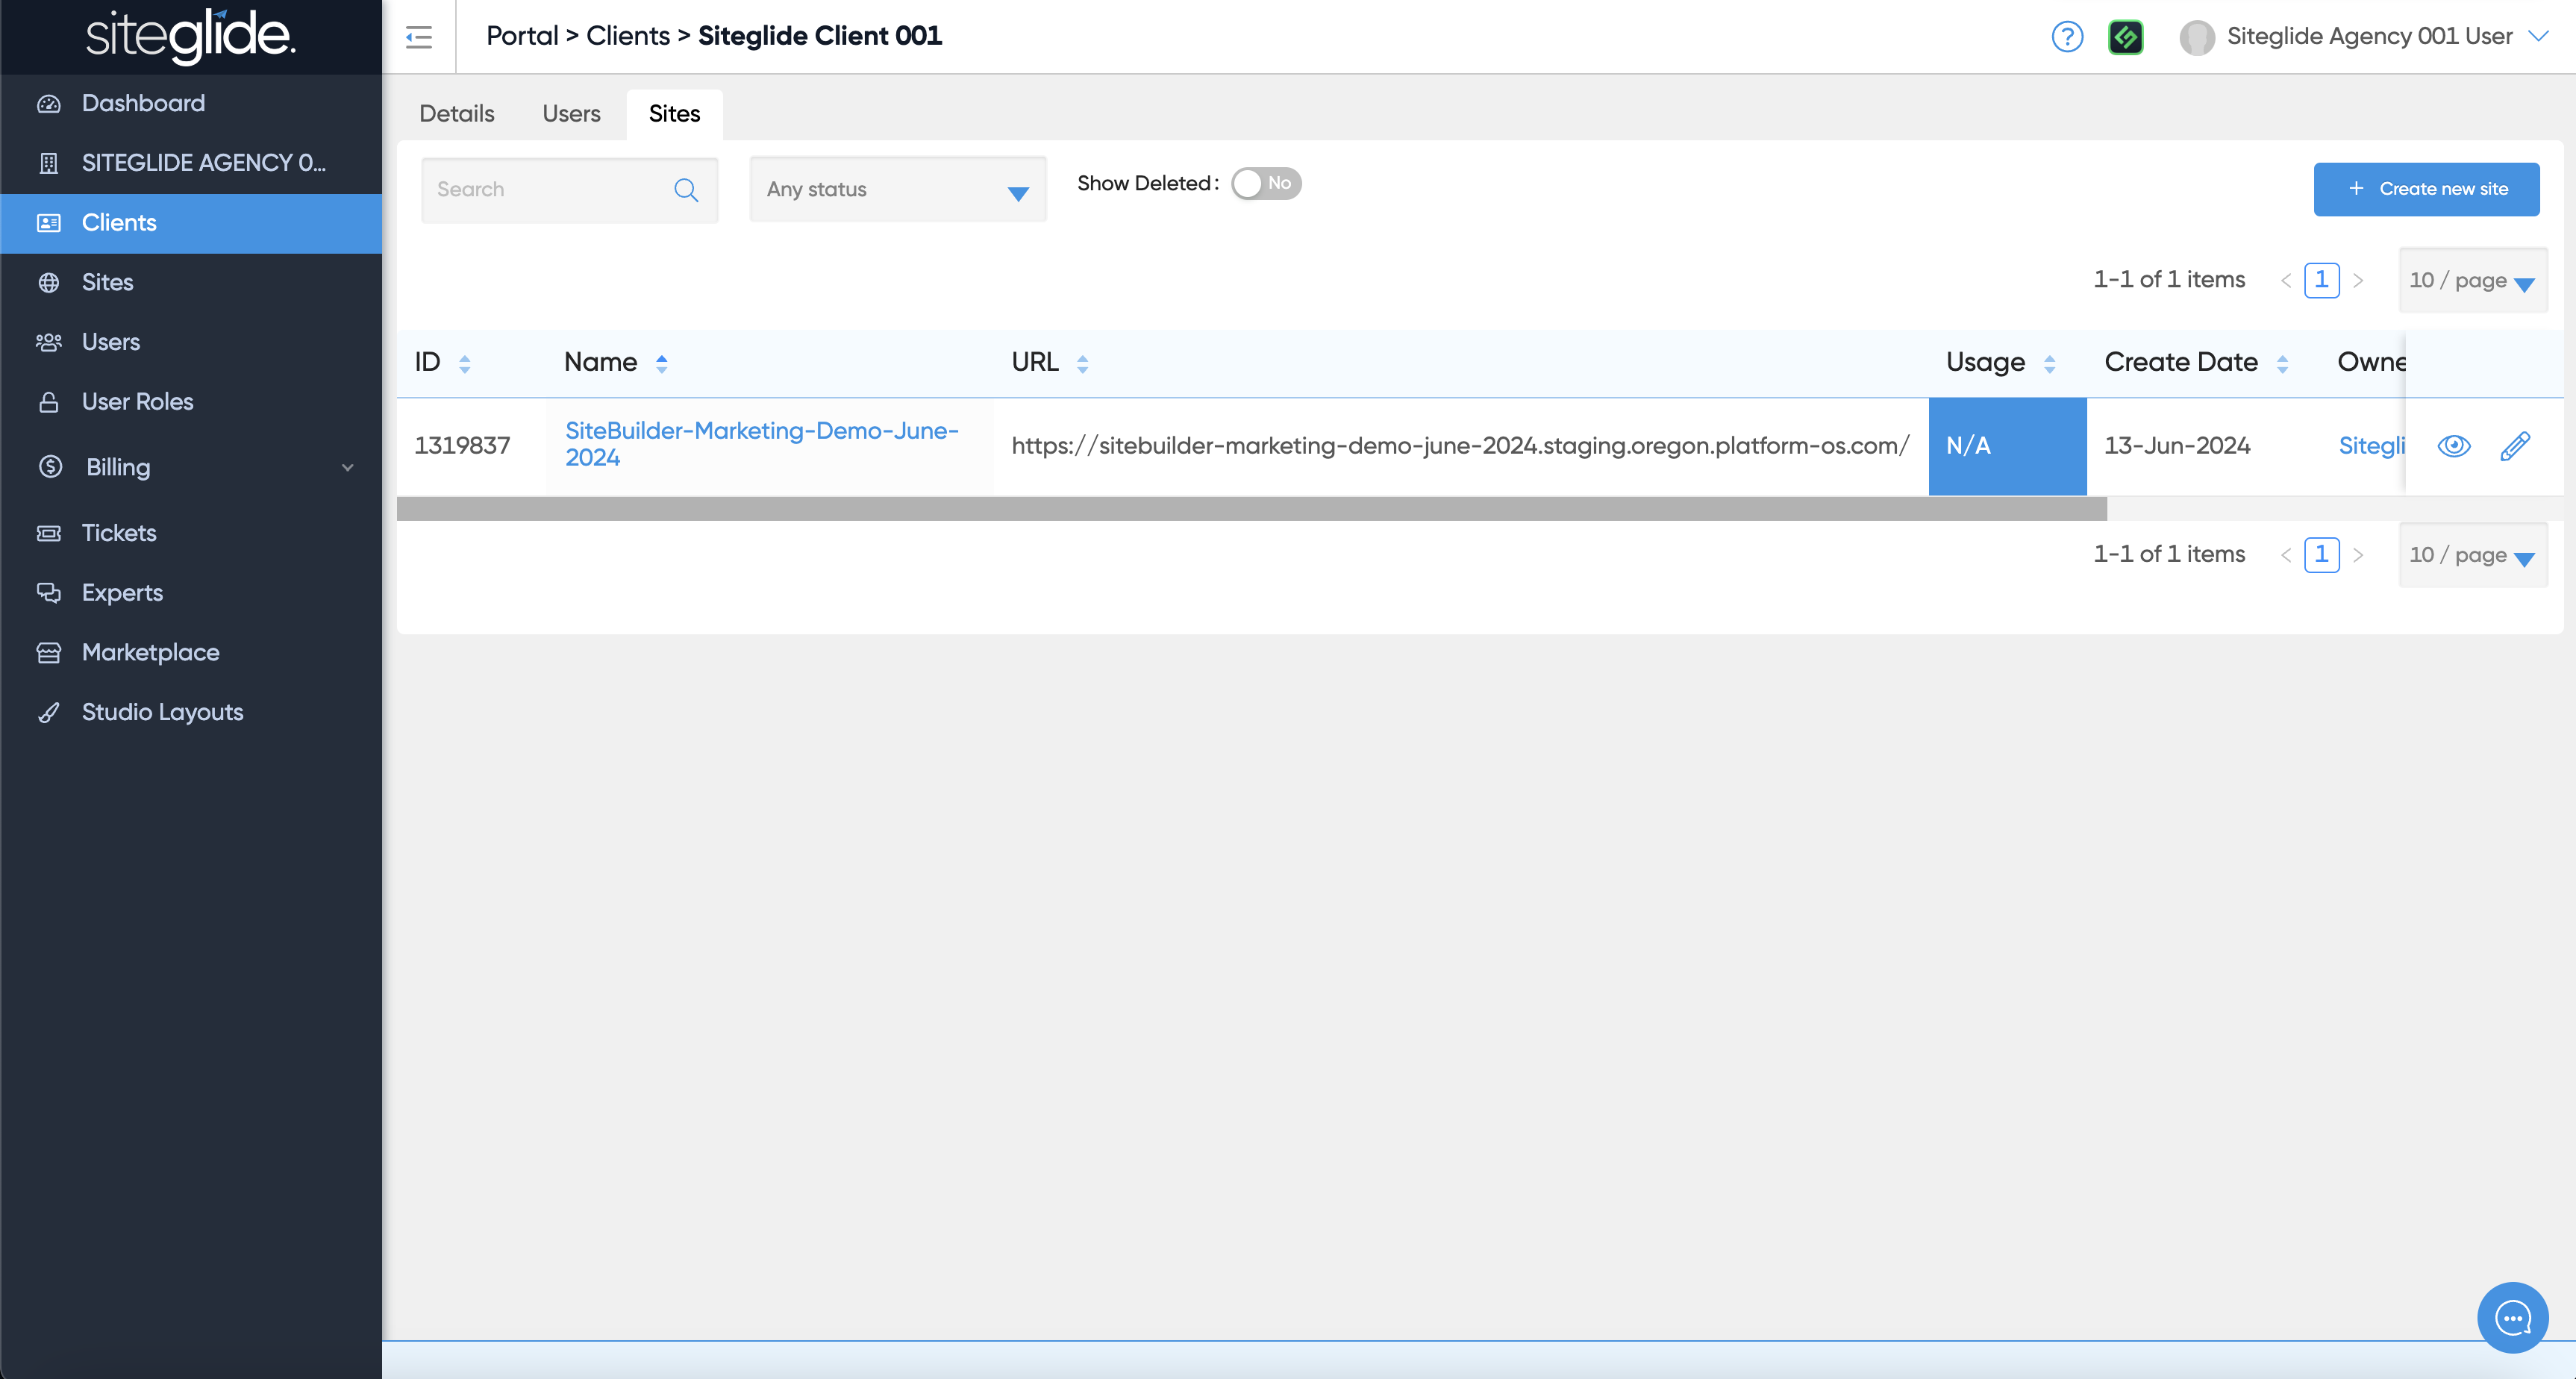This screenshot has width=2576, height=1379.
Task: Click the green Siteglide badge icon
Action: tap(2125, 37)
